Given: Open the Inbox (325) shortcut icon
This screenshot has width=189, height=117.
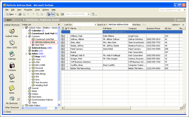Looking at the screenshot, I should pyautogui.click(x=12, y=43).
